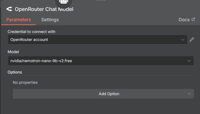200x114 pixels.
Task: Click the robot icon at the top
Action: click(64, 2)
